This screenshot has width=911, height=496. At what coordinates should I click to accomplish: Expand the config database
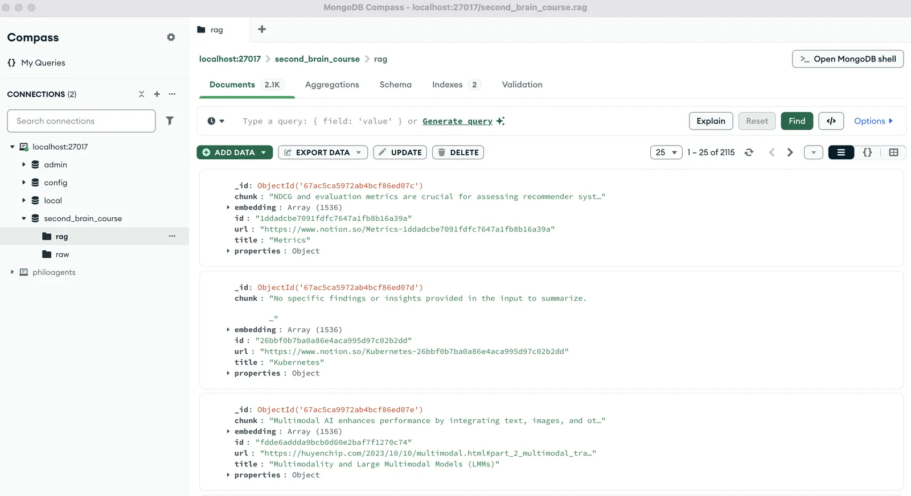click(x=24, y=183)
